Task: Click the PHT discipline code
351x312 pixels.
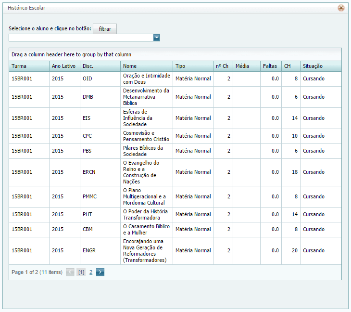Action: point(88,214)
